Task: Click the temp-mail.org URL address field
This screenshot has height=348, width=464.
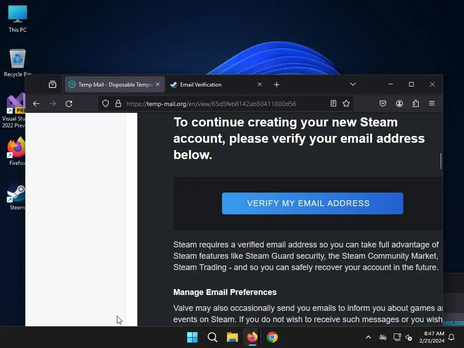Action: (226, 104)
